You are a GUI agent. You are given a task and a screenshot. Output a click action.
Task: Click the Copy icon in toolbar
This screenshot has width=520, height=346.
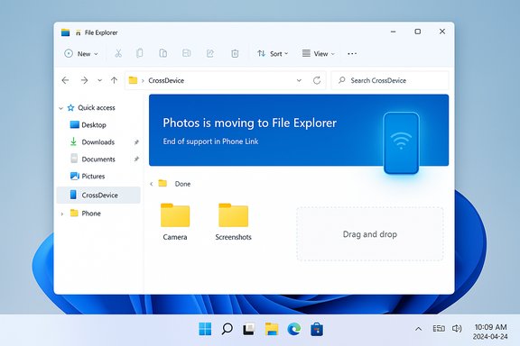[140, 53]
